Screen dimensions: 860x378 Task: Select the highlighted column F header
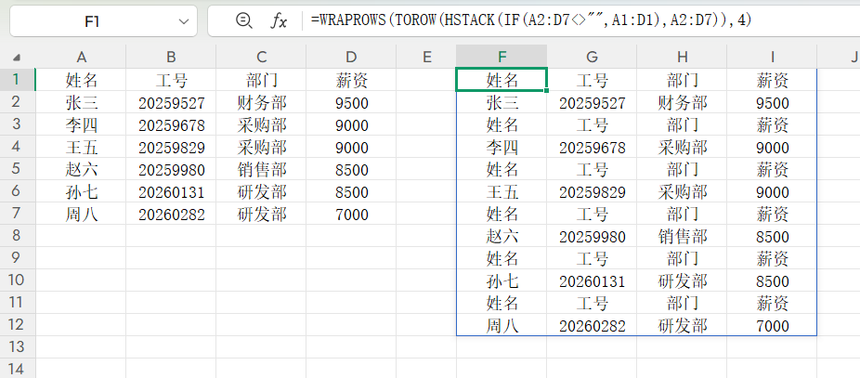point(502,58)
